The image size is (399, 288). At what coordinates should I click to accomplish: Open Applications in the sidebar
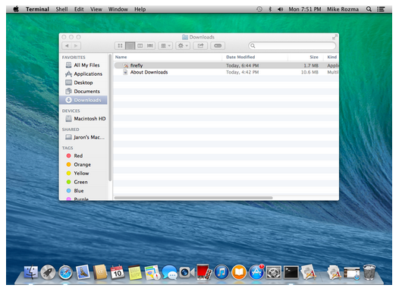point(84,74)
